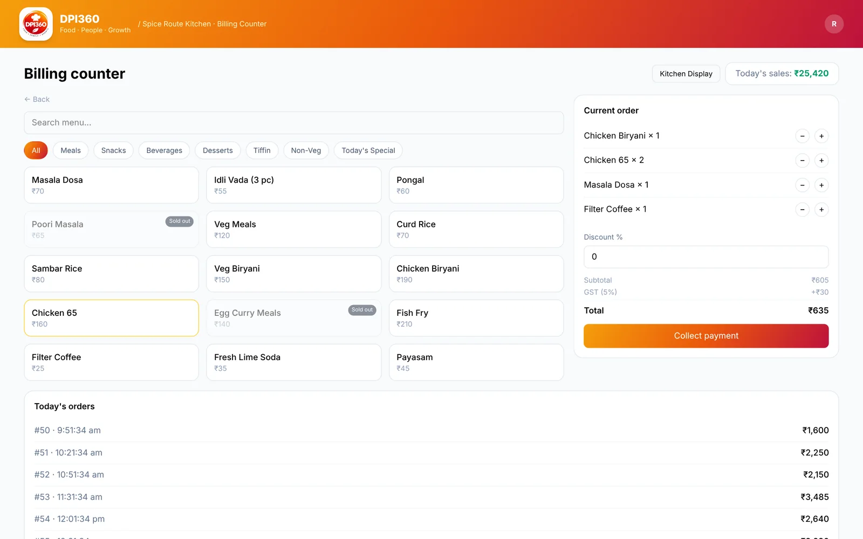The image size is (863, 539).
Task: Focus the Search menu field
Action: coord(294,123)
